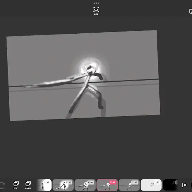The height and width of the screenshot is (192, 192).
Task: Select frame 1297 thumbnail
Action: [151, 185]
